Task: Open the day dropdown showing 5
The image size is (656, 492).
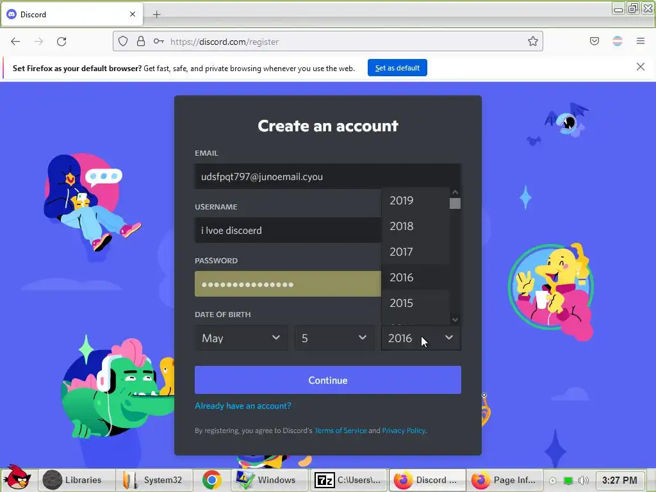Action: click(x=334, y=338)
